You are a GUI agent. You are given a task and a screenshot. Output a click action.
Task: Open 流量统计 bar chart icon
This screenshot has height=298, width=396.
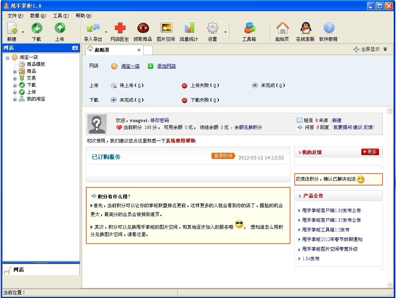(x=189, y=28)
